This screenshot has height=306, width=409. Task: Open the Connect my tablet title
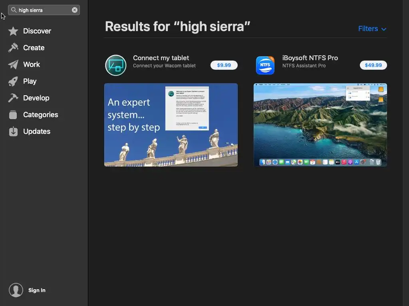coord(161,58)
